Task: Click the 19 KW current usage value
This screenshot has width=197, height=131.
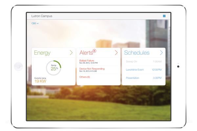Action: (x=40, y=81)
